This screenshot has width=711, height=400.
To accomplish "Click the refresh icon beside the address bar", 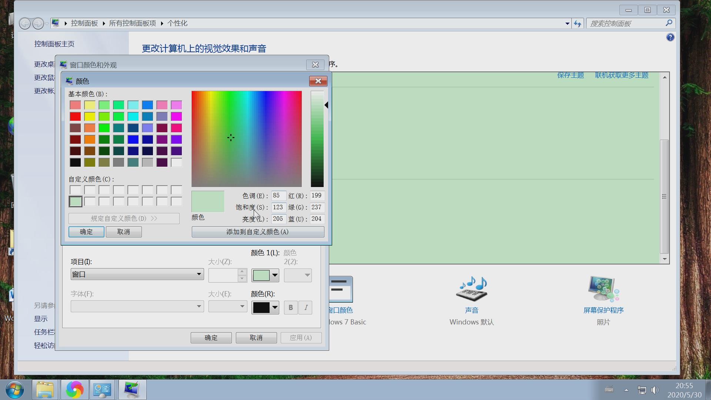I will pyautogui.click(x=578, y=23).
